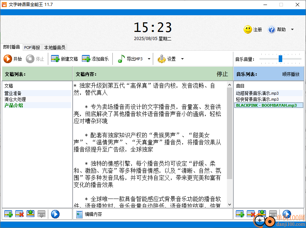This screenshot has height=228, width=306.
Task: Expand the 导出MP3 dropdown arrow
Action: click(x=149, y=59)
